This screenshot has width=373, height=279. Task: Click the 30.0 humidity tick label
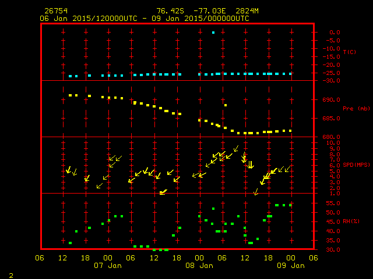[x=333, y=250]
